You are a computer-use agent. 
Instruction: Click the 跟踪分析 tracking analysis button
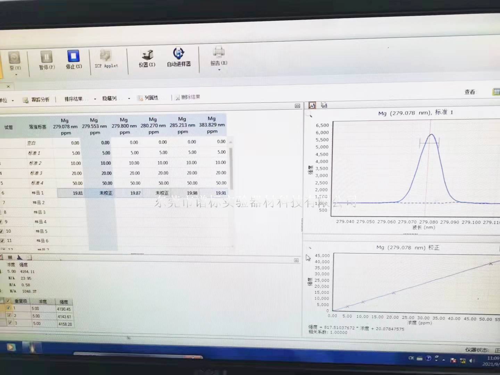click(x=36, y=100)
